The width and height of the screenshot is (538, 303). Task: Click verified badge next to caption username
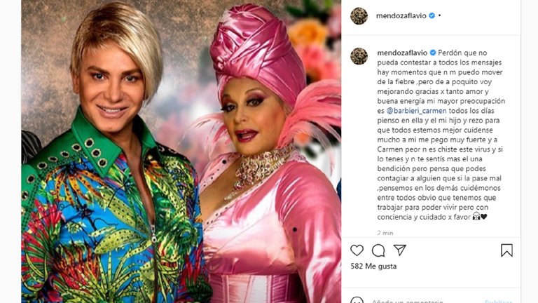tap(433, 53)
